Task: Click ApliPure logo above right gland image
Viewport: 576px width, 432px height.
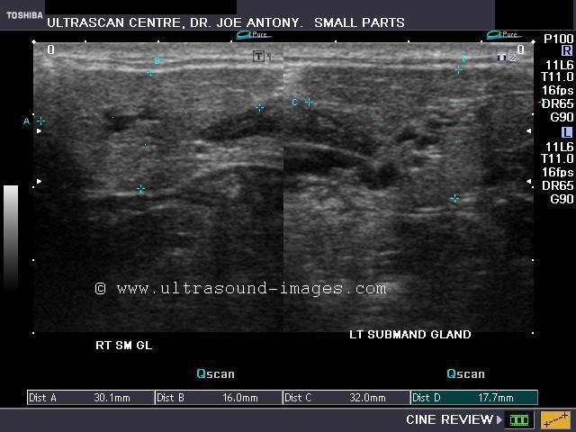Action: pos(255,35)
